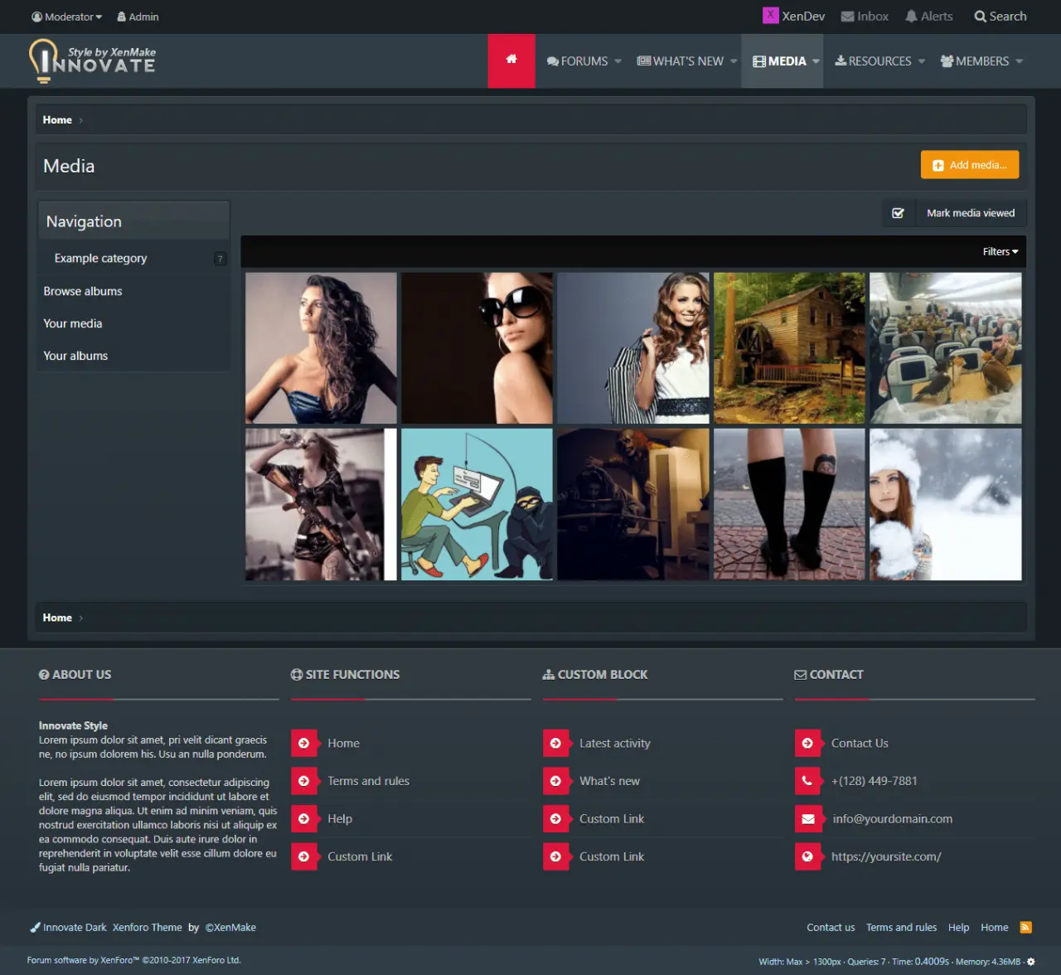Expand the Forums menu arrow
Image resolution: width=1061 pixels, height=975 pixels.
(x=618, y=61)
